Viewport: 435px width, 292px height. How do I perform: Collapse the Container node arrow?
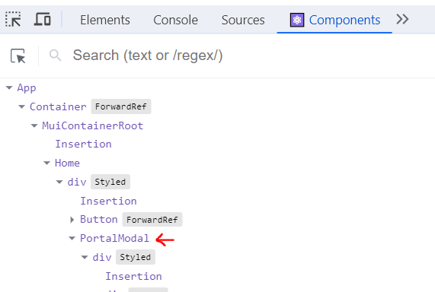point(21,106)
